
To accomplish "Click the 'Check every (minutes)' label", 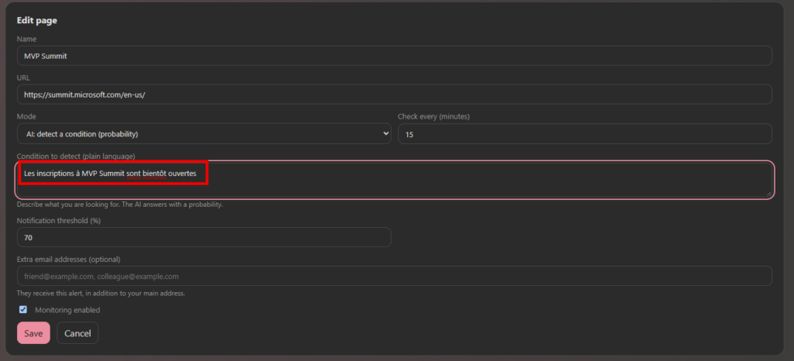I will click(434, 117).
